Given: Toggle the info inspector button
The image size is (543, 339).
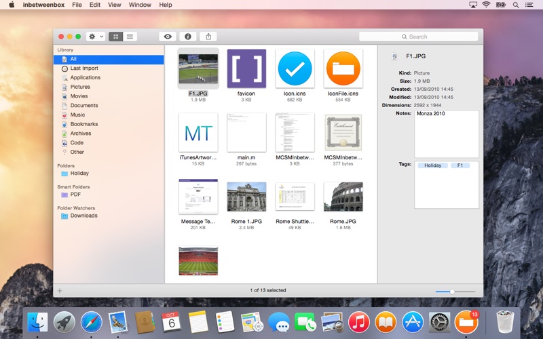Looking at the screenshot, I should tap(187, 37).
